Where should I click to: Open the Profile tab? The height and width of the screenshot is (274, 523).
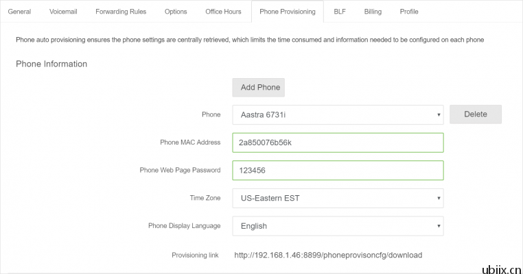point(409,12)
